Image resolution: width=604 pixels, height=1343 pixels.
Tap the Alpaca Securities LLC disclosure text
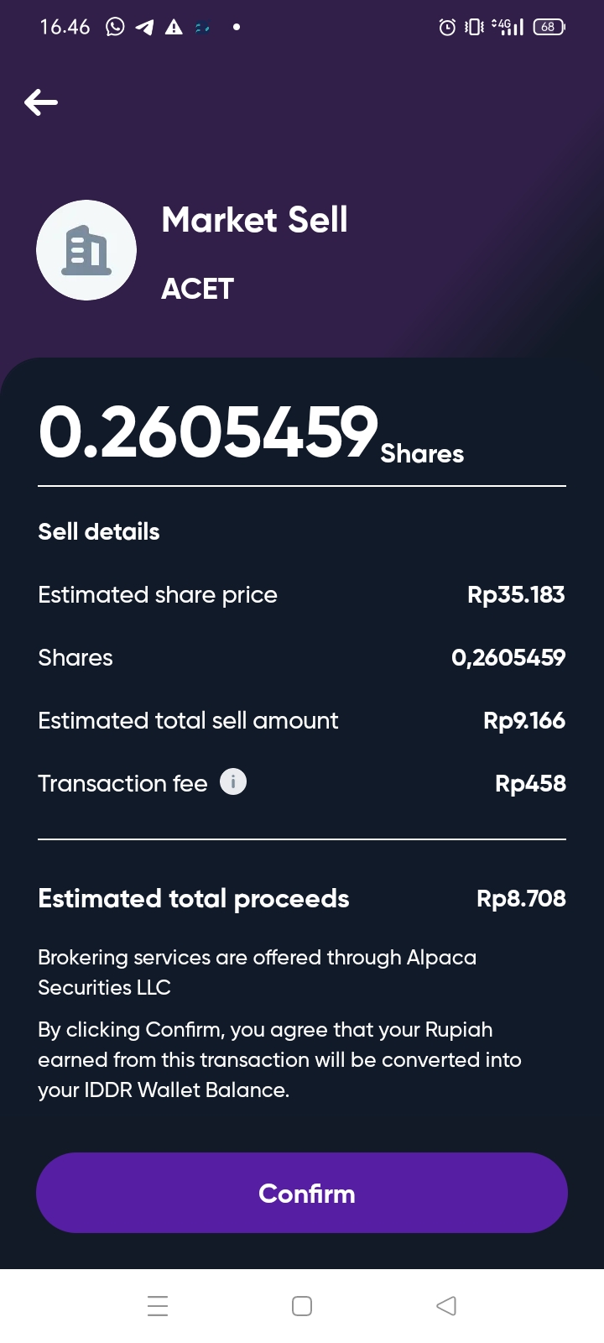pos(257,972)
